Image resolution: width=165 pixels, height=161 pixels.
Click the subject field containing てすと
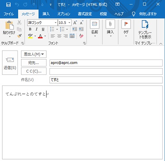coord(106,80)
